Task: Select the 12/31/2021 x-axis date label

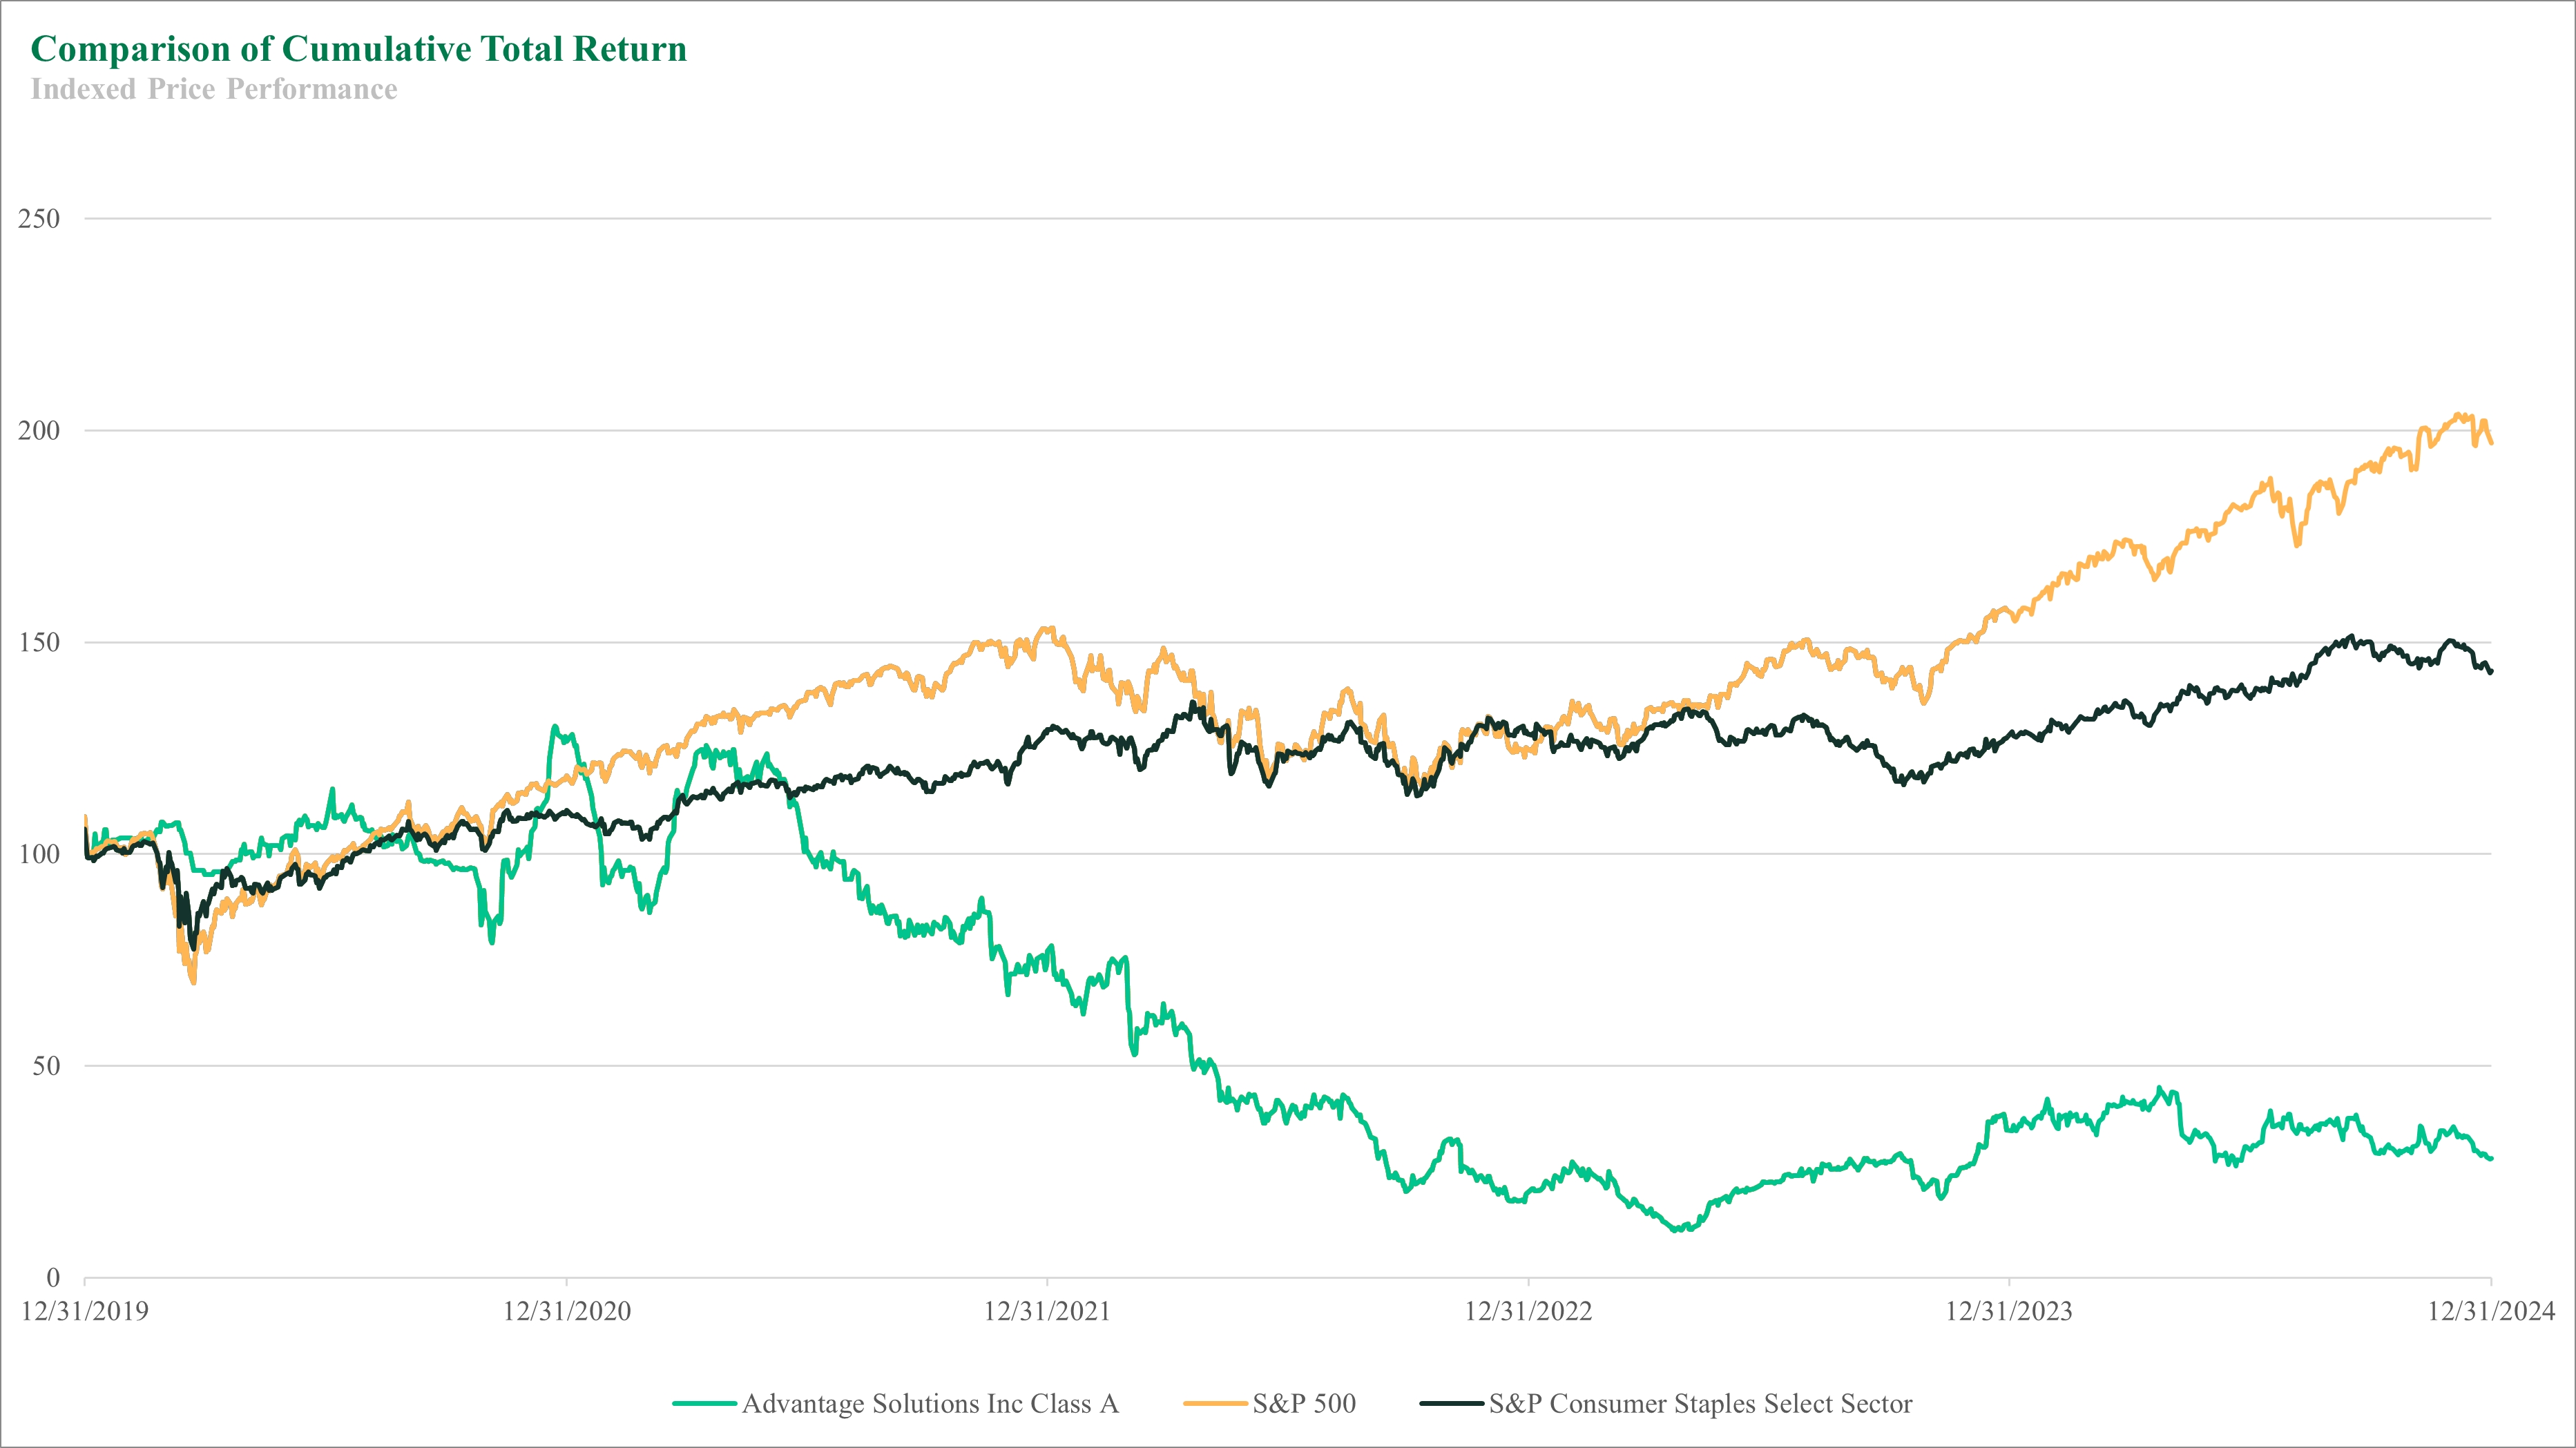Action: [x=1047, y=1312]
